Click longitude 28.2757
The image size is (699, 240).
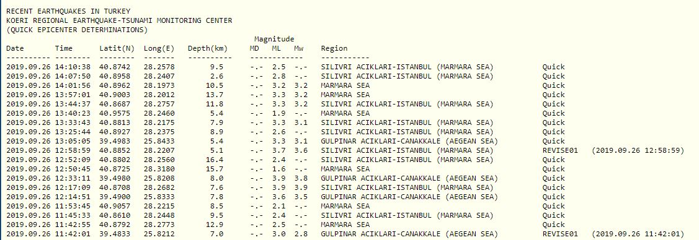[159, 104]
